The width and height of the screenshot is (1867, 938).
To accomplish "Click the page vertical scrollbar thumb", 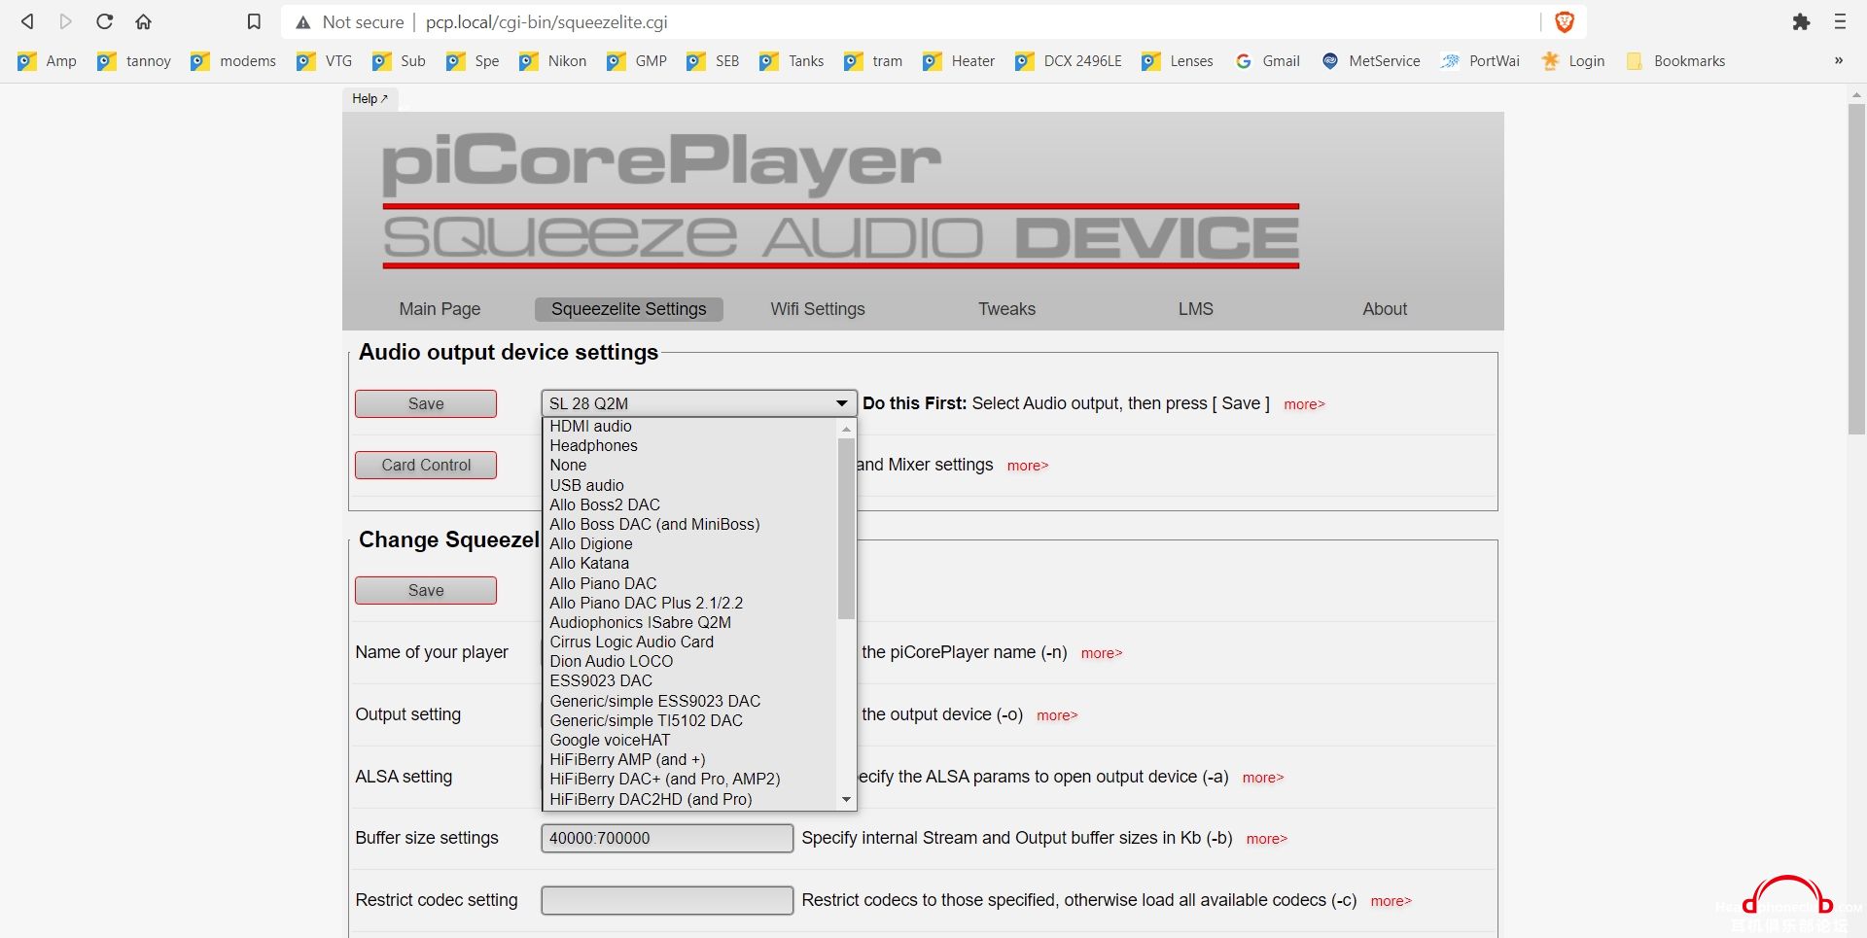I will click(x=1856, y=268).
